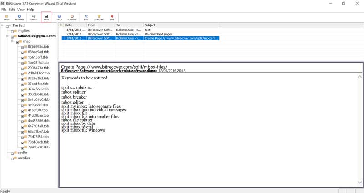Open the Help menu
The height and width of the screenshot is (193, 364).
(x=30, y=10)
